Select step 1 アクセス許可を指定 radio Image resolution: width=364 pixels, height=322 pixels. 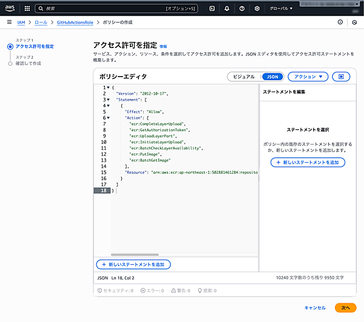[x=10, y=46]
